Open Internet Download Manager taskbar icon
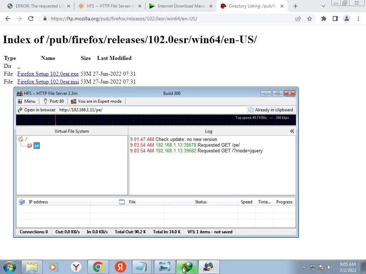The height and width of the screenshot is (274, 366). [187, 267]
